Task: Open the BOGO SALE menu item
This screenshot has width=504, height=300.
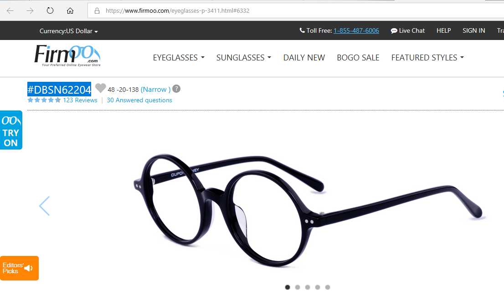Action: point(358,58)
